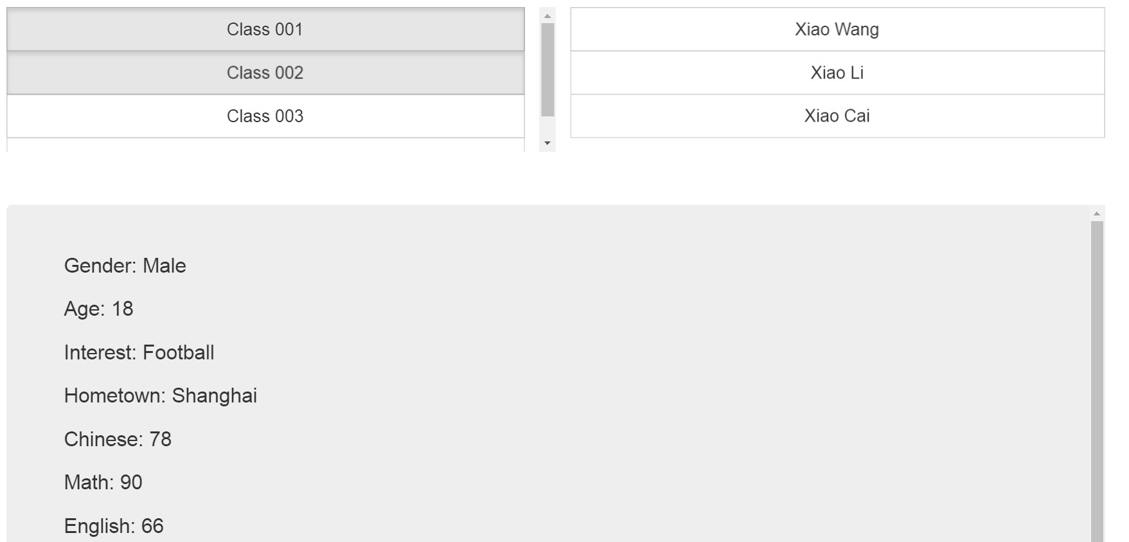Click the Hometown: Shanghai line
This screenshot has height=542, width=1129.
[x=160, y=396]
